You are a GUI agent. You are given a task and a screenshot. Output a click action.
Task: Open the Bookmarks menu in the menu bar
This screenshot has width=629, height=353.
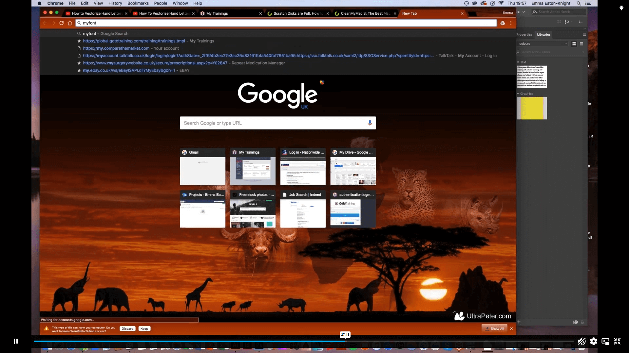click(x=138, y=3)
